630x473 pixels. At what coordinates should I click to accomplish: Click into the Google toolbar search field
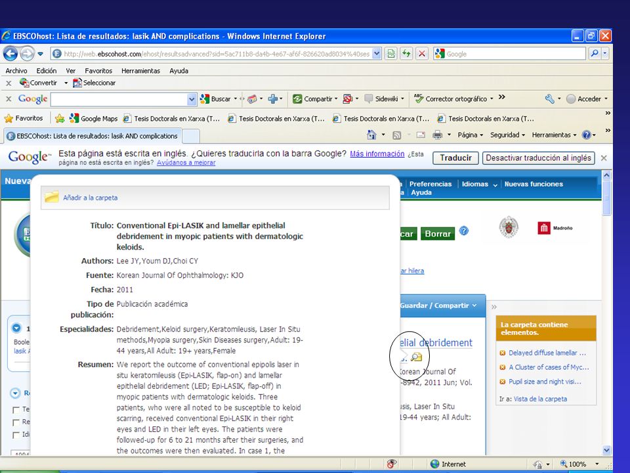click(119, 99)
